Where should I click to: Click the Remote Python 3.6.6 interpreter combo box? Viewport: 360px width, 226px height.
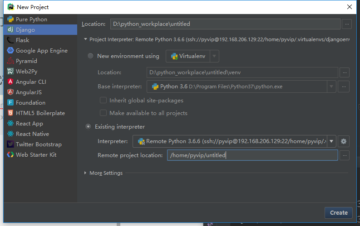pyautogui.click(x=234, y=141)
